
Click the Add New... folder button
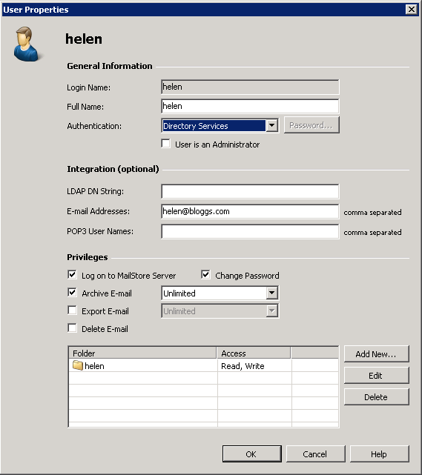pos(376,353)
